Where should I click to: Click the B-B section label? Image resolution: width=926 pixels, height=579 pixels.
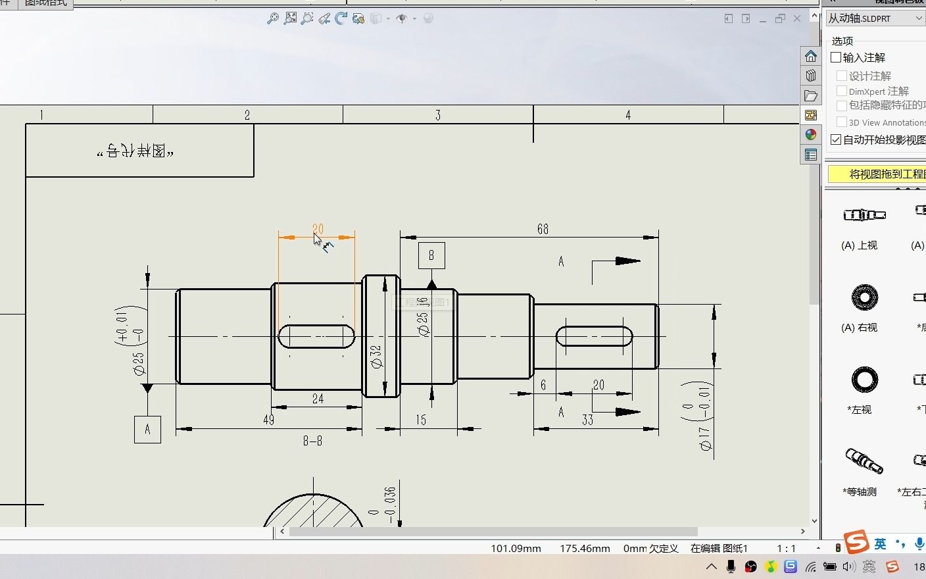[x=312, y=441]
